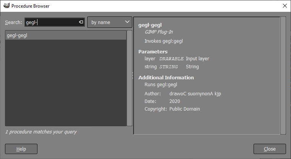Click the 'STRING' parameter type
Screen dimensions: 291x159
tap(169, 67)
